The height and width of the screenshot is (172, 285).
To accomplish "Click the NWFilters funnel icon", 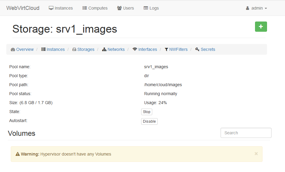I will pos(166,49).
